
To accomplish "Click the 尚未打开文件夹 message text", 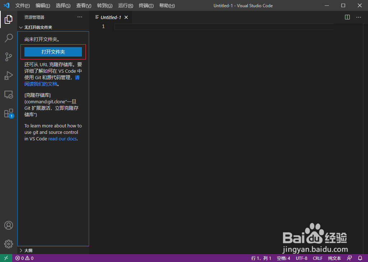I will click(42, 39).
